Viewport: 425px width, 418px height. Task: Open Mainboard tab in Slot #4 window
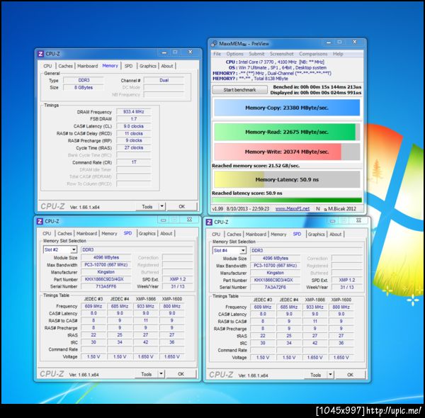pos(256,235)
